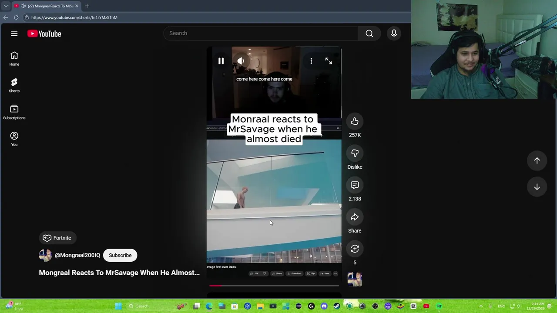Go back with browser back arrow
Screen dimensions: 557x313
click(x=5, y=17)
